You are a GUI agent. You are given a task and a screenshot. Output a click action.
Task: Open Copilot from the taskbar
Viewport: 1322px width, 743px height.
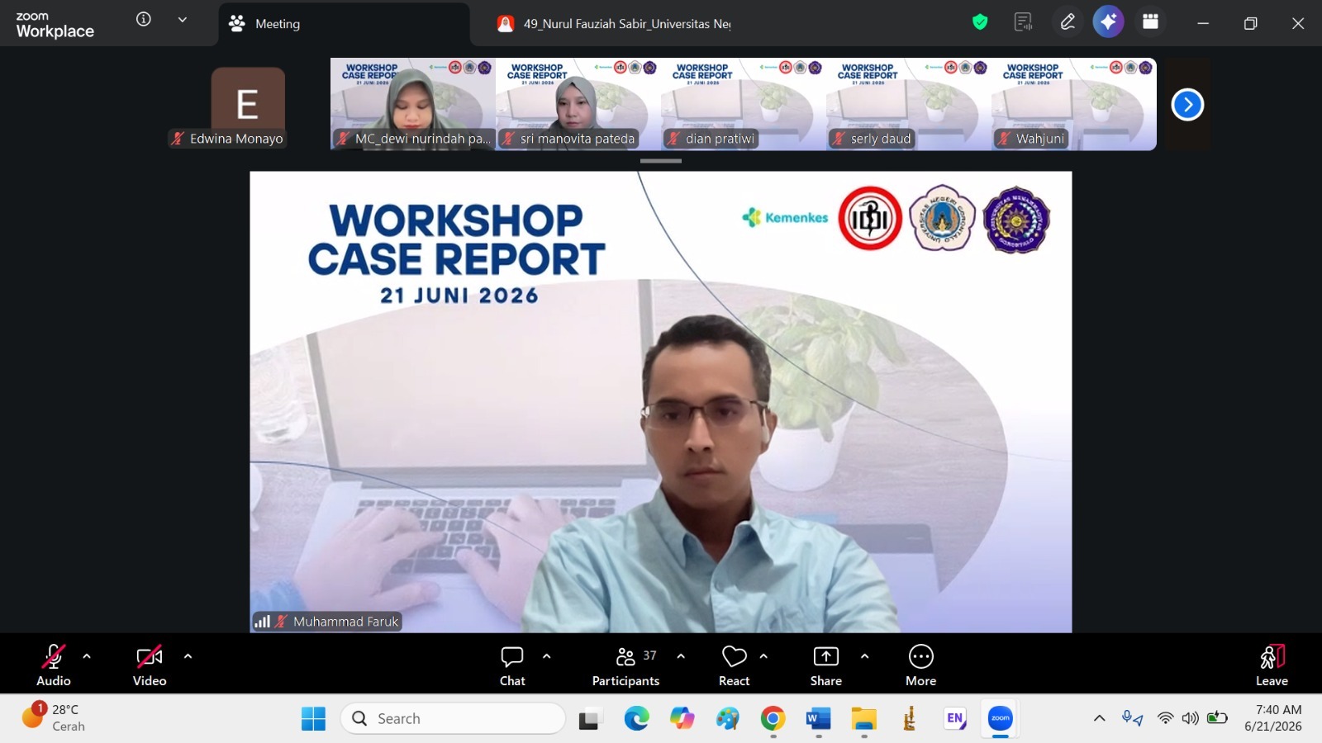click(682, 719)
